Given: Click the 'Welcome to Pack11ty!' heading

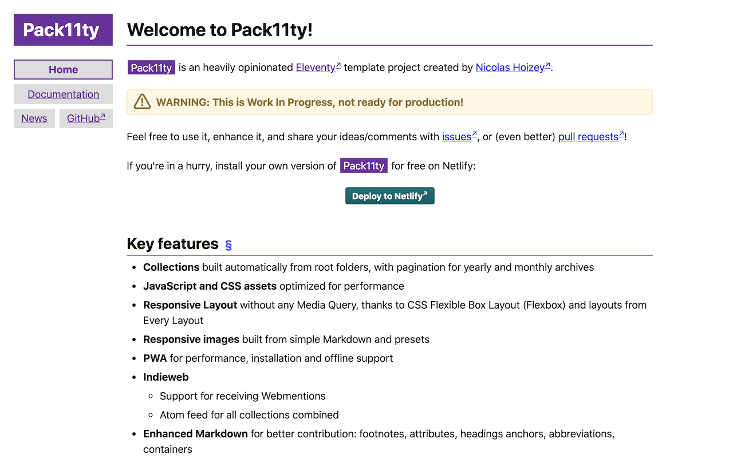Looking at the screenshot, I should [x=220, y=30].
